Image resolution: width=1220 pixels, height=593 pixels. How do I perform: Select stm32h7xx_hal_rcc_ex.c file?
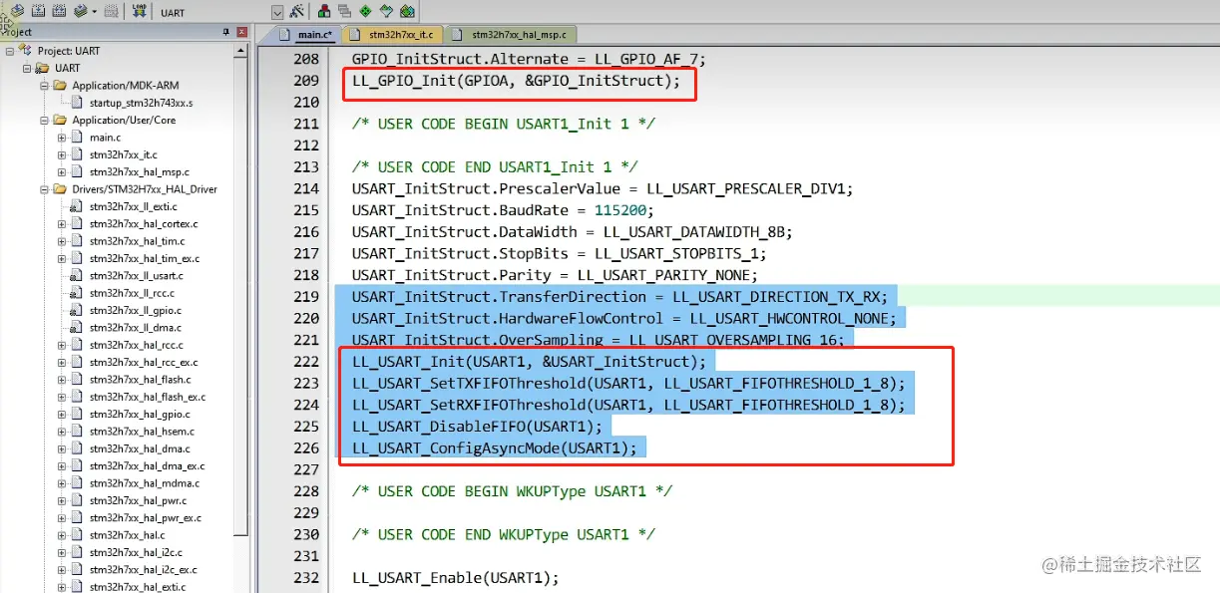[x=144, y=362]
